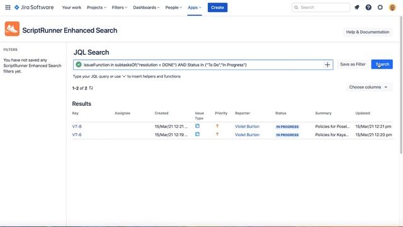403x227 pixels.
Task: Click the plus icon to insert JQL helpers
Action: click(327, 64)
